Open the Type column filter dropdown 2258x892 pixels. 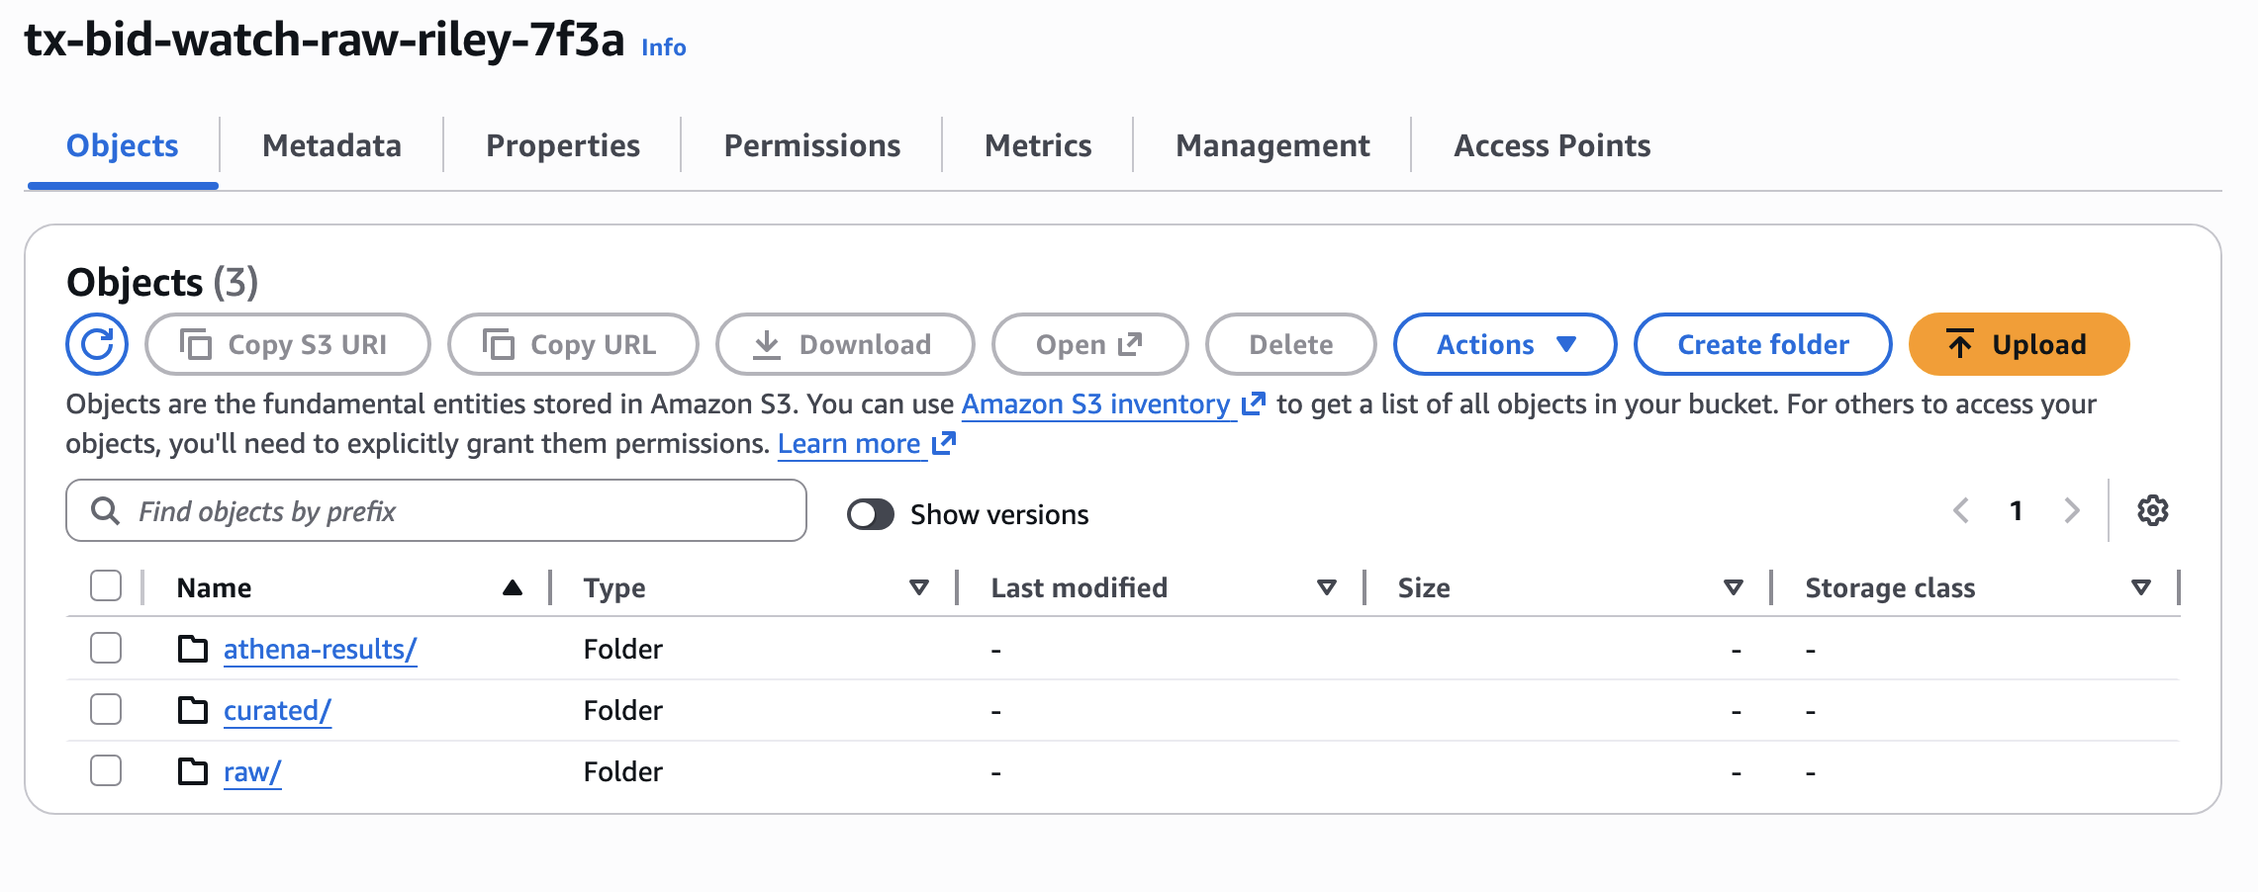(919, 586)
